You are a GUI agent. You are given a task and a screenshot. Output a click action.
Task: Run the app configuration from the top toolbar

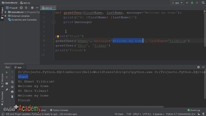click(x=187, y=3)
